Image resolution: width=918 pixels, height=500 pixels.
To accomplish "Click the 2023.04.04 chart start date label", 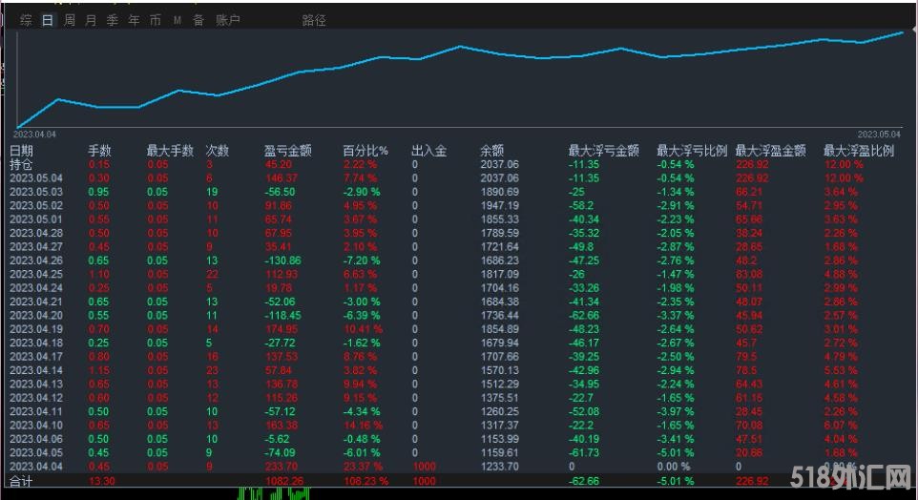I will [34, 135].
